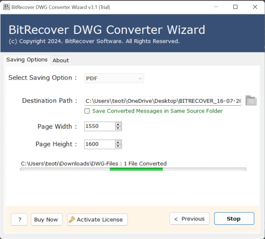Viewport: 265px width, 239px height.
Task: Click the 'Destination Path :' label
Action: [50, 101]
